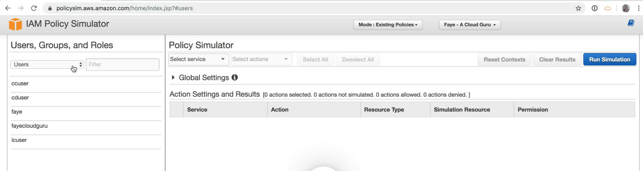Open the Chrome three-dot menu

[639, 8]
